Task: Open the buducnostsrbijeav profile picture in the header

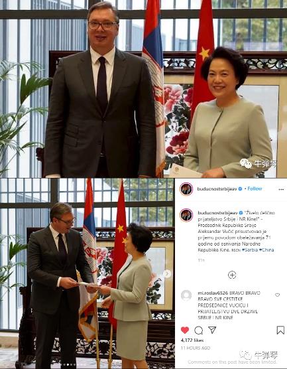Action: coord(186,189)
